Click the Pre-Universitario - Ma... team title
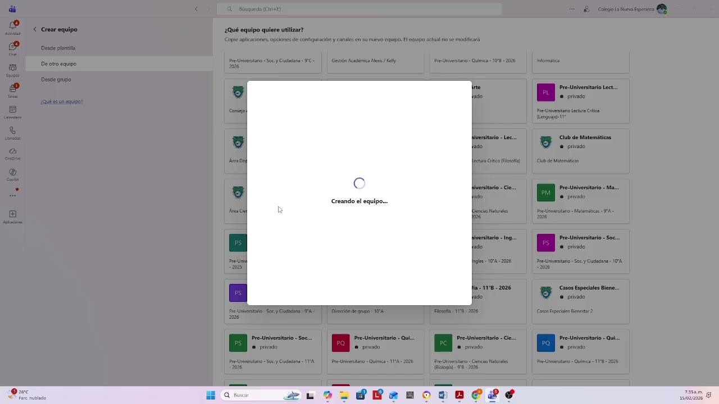 (x=589, y=187)
